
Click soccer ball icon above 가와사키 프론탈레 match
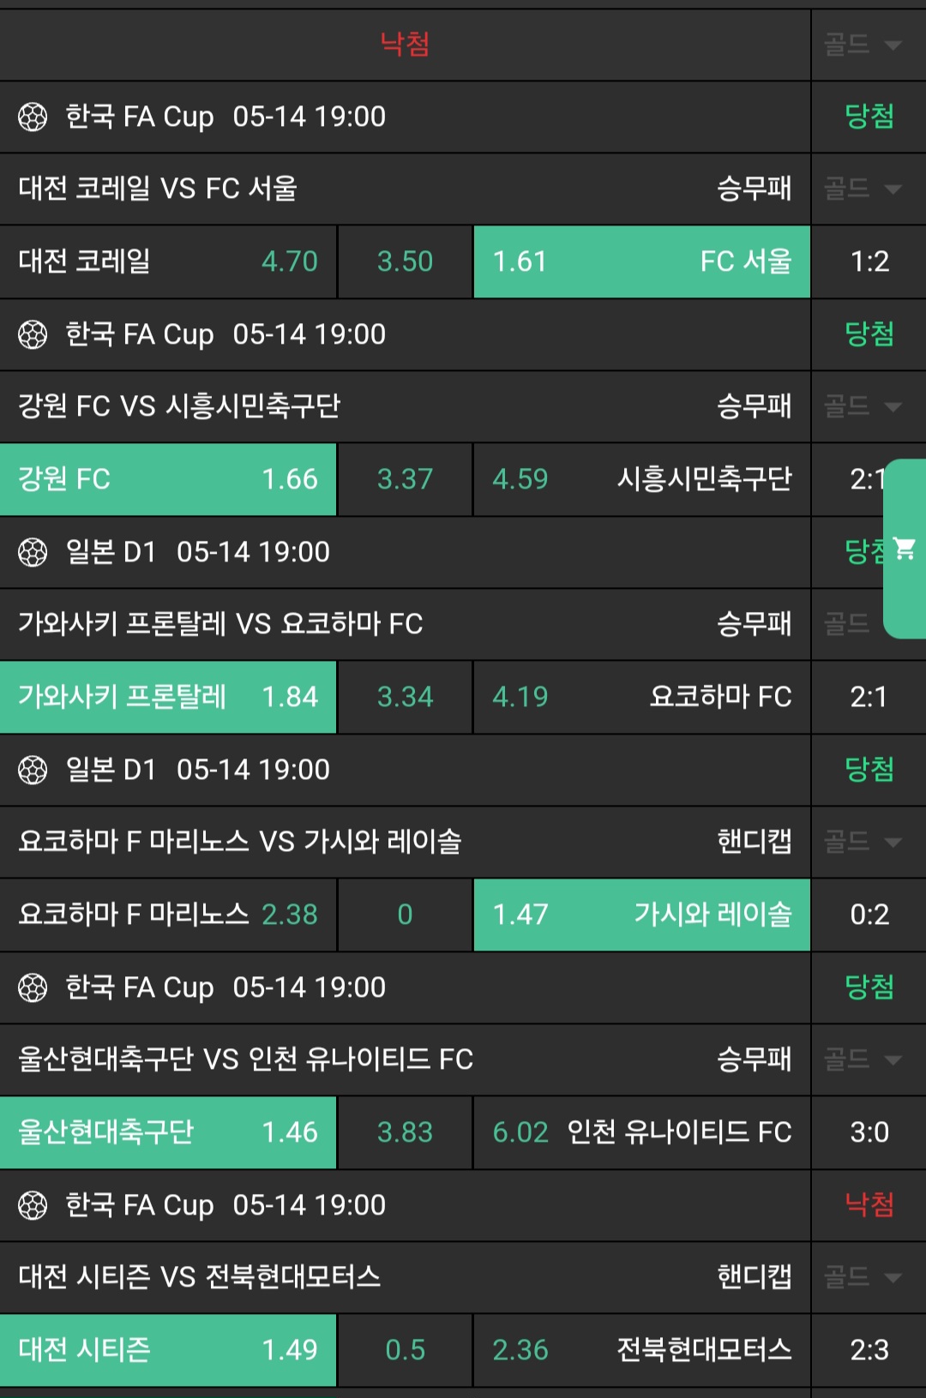33,552
